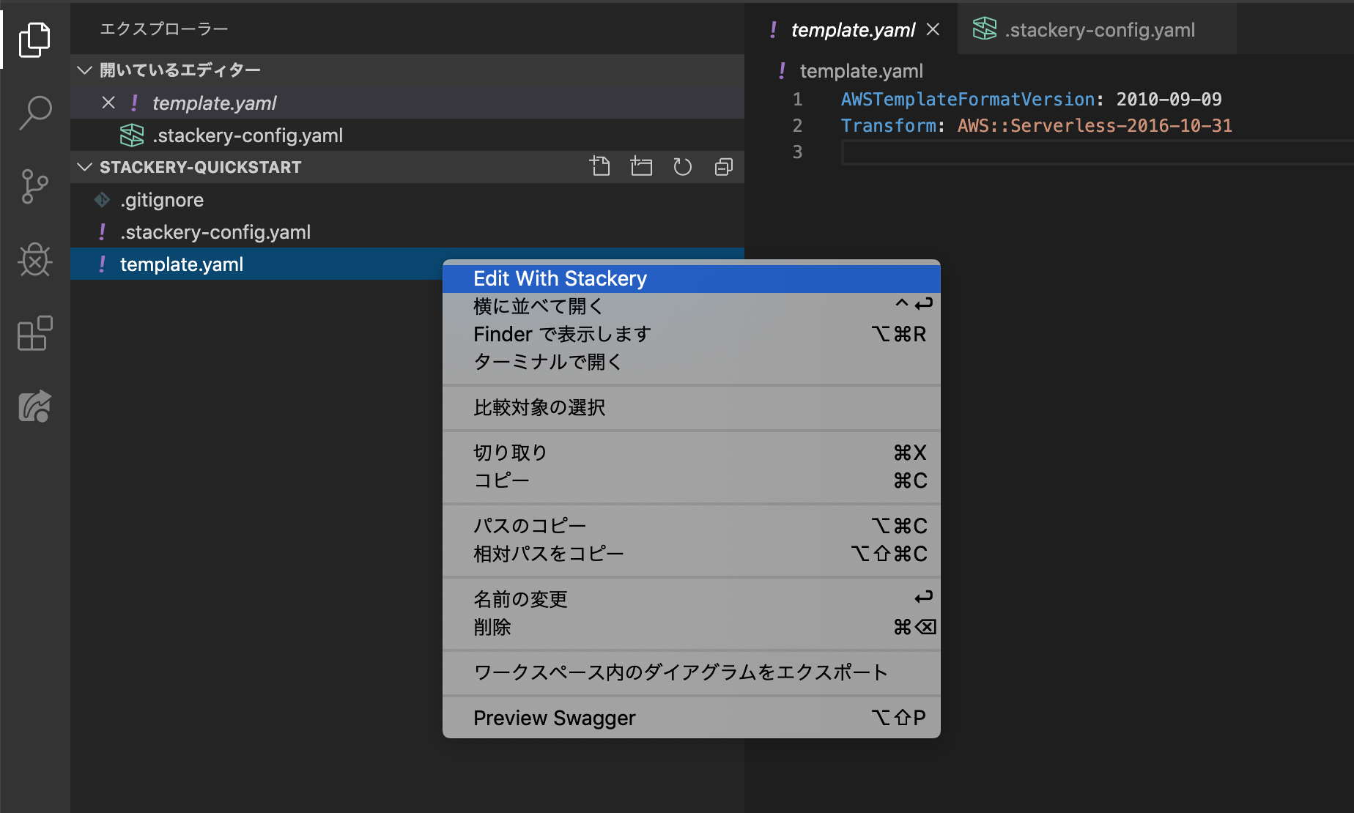Select 切り取り in the context menu

point(691,453)
